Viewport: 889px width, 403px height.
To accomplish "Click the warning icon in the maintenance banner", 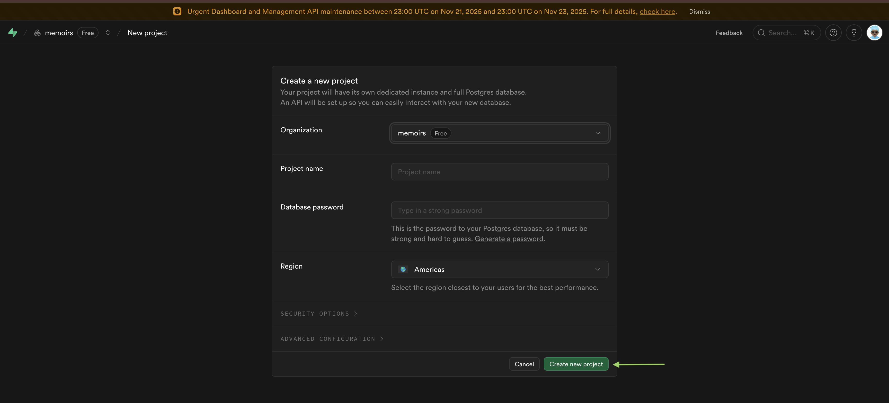I will (177, 11).
